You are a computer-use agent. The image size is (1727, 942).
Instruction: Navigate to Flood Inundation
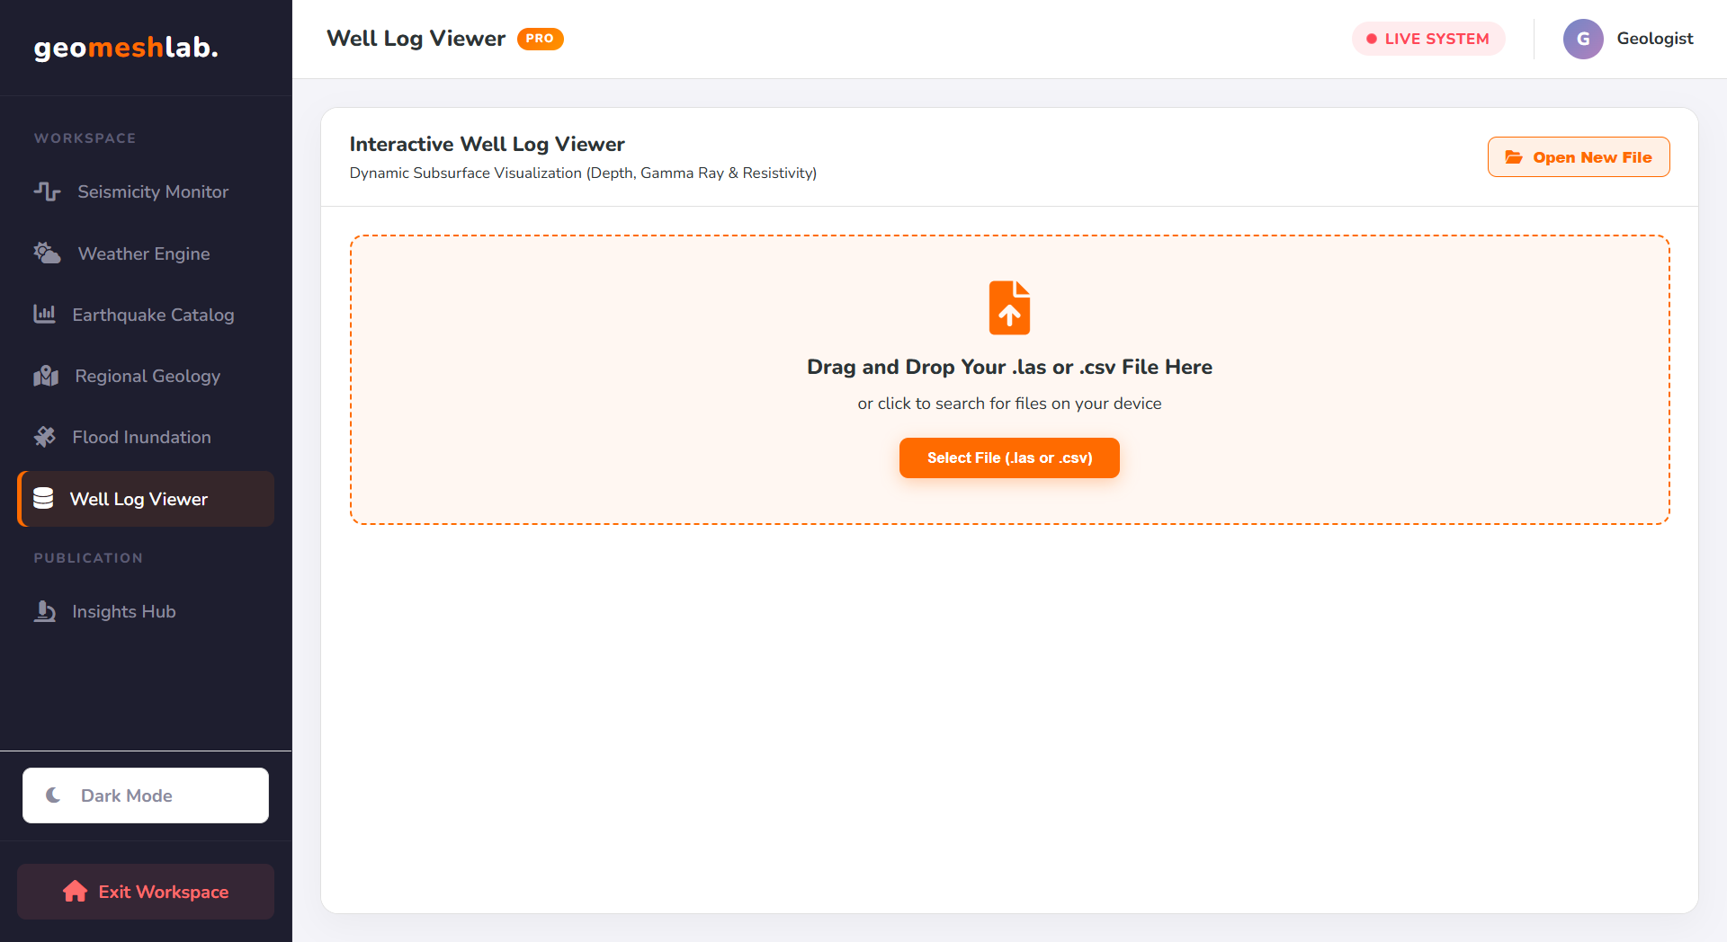click(146, 437)
